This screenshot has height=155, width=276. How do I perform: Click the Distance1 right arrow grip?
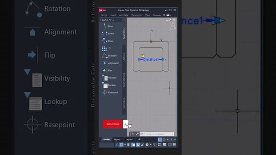163,59
